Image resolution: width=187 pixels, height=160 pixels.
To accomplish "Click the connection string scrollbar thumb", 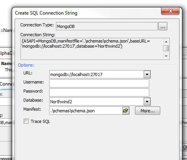I will [166, 48].
